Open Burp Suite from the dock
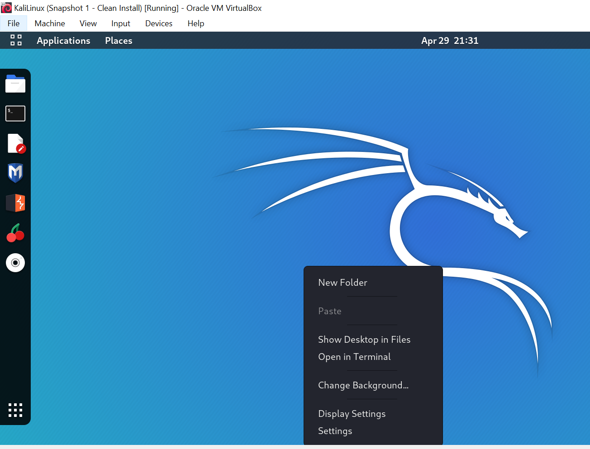This screenshot has width=590, height=449. (15, 203)
